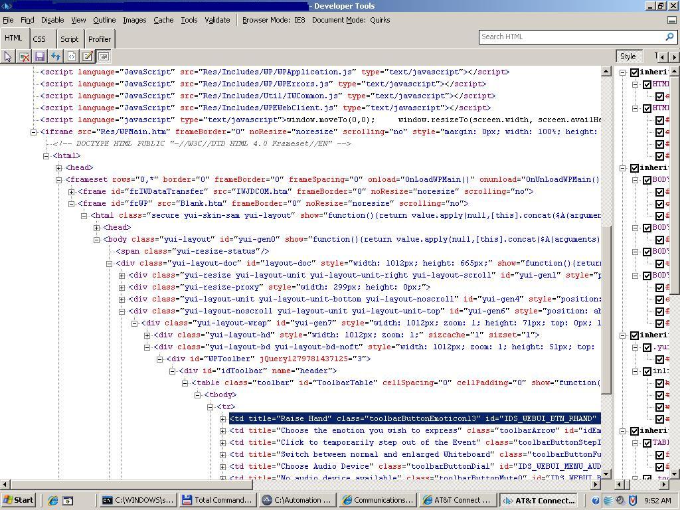Open the Validate menu
Viewport: 680px width, 510px height.
tap(217, 20)
